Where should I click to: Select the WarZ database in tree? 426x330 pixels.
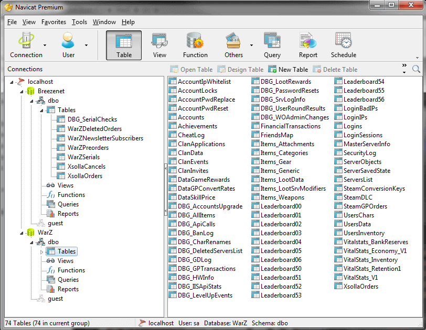click(x=45, y=233)
